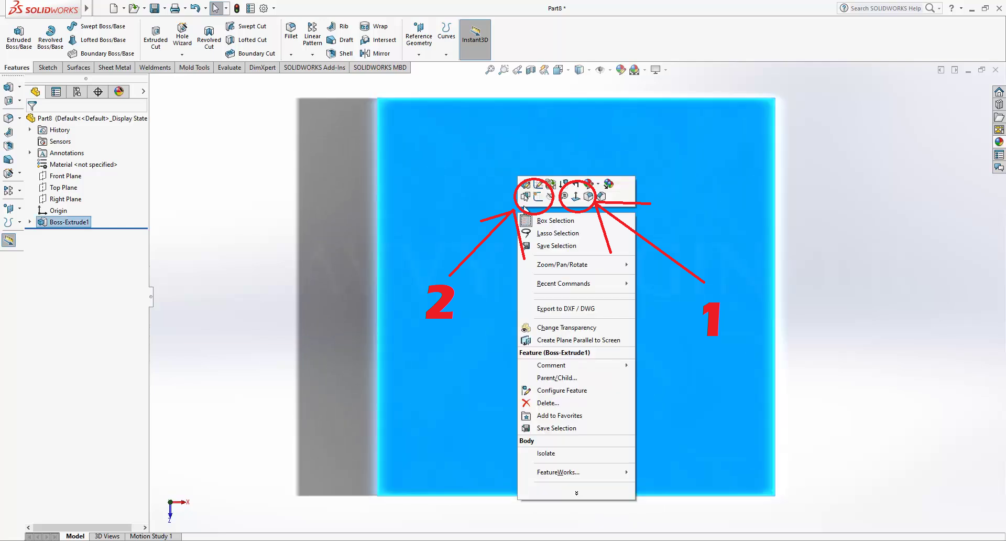Choose the Shell feature tool
The width and height of the screenshot is (1006, 541).
tap(340, 53)
